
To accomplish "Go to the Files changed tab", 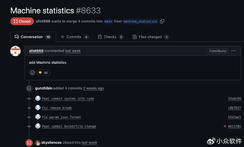I will (151, 37).
